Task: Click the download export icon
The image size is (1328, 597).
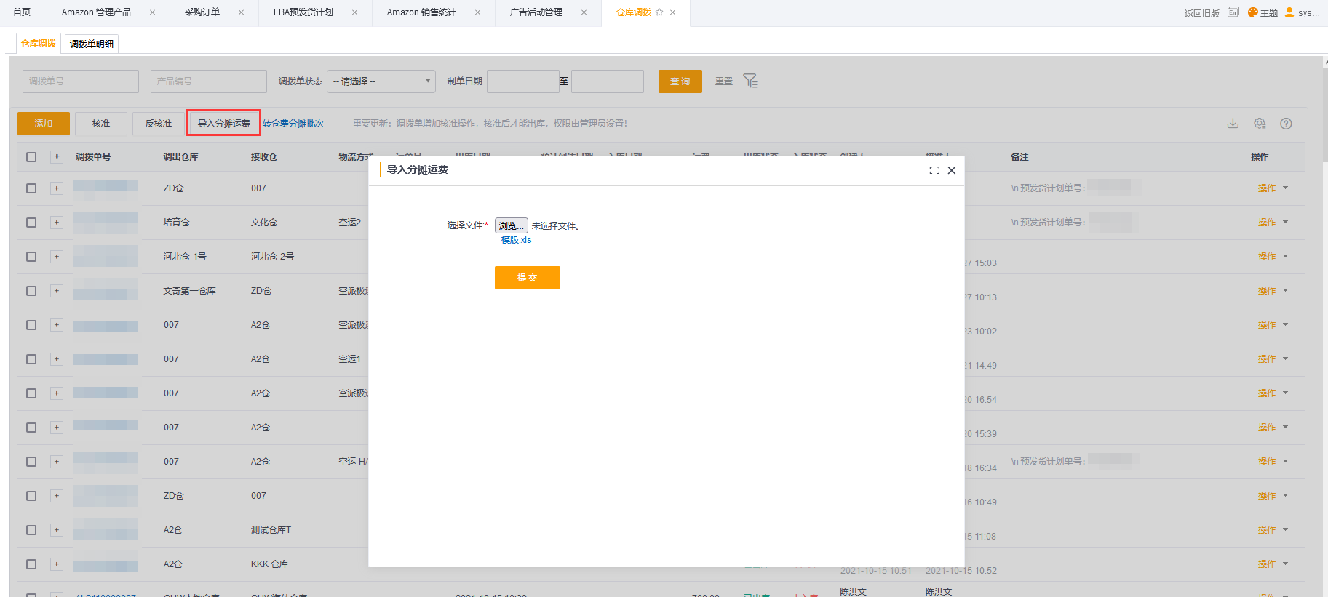Action: (x=1233, y=124)
